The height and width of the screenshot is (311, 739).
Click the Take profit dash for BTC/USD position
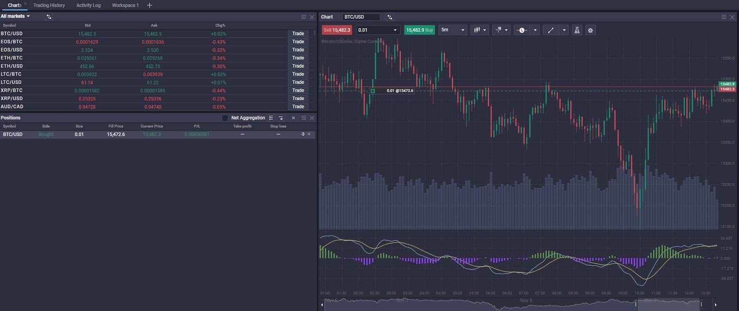tap(242, 134)
